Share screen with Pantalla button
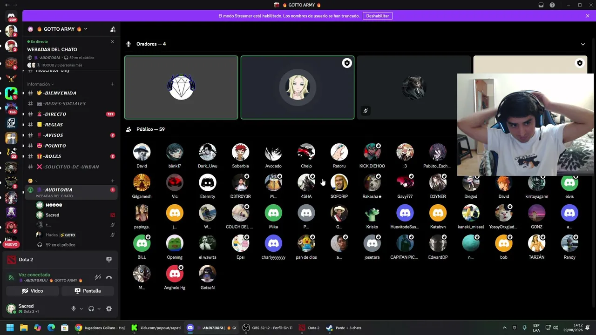The image size is (596, 335). click(88, 291)
